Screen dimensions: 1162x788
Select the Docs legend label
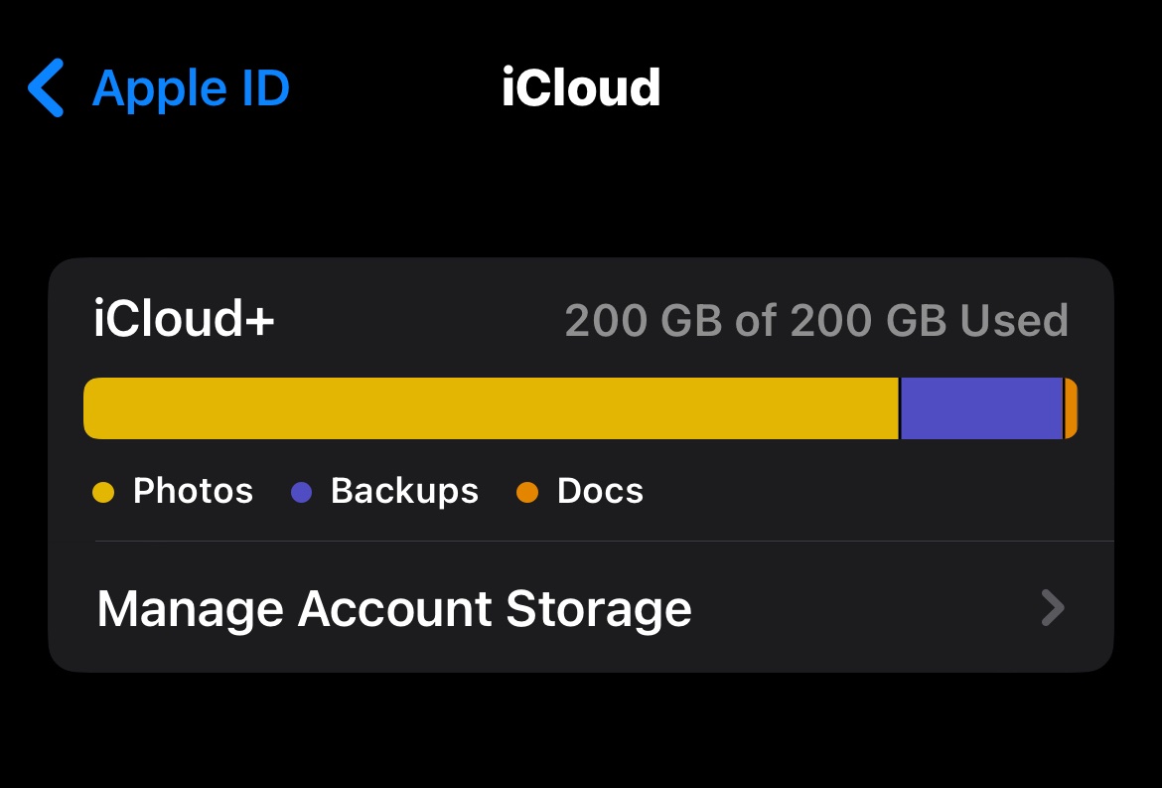[600, 491]
